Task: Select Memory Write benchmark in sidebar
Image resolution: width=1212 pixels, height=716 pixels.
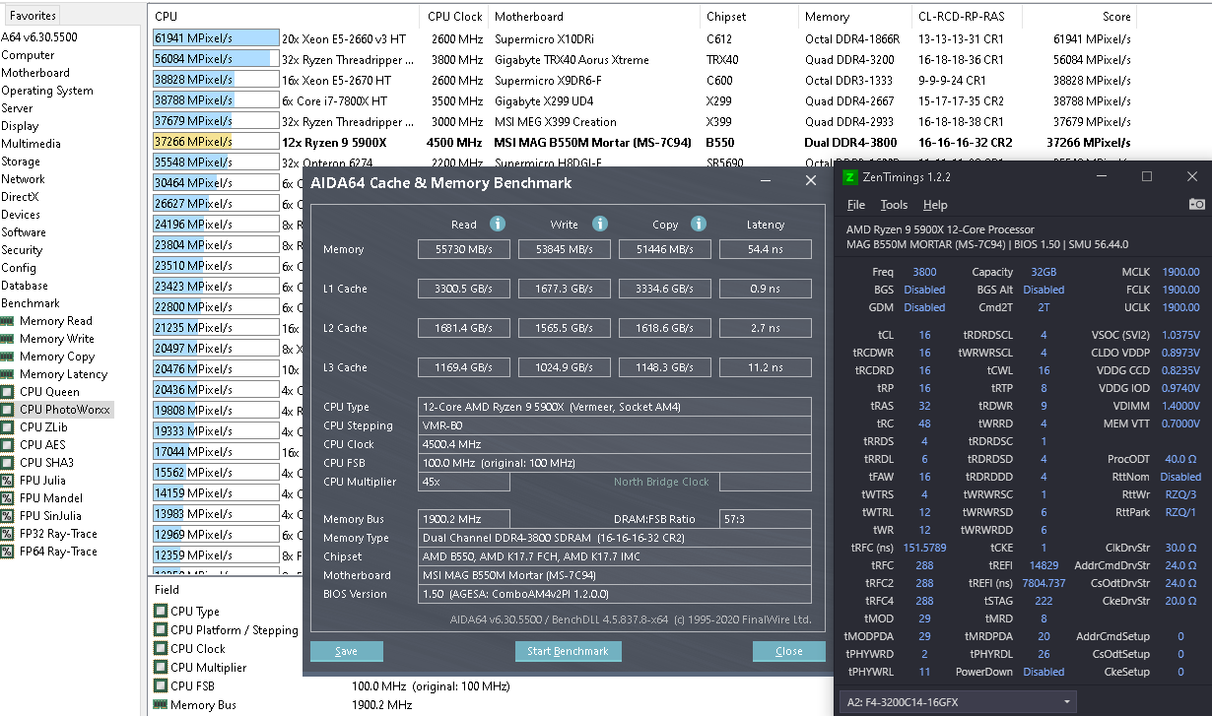Action: click(56, 339)
